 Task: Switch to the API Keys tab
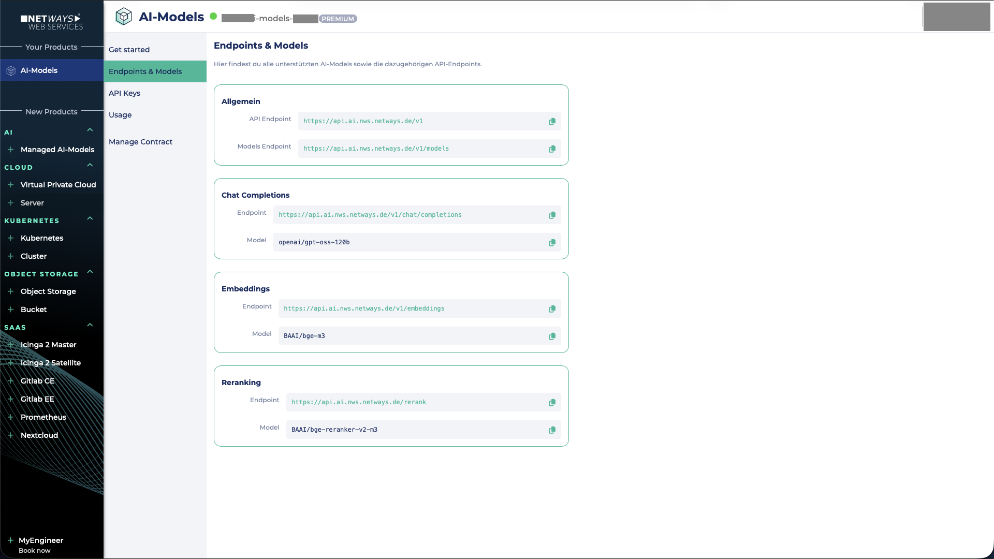[x=124, y=93]
